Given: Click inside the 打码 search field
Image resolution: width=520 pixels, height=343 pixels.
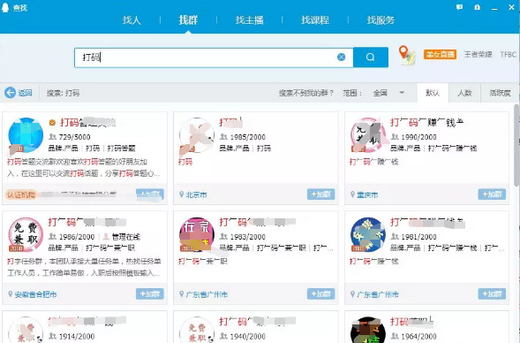Looking at the screenshot, I should [x=206, y=57].
